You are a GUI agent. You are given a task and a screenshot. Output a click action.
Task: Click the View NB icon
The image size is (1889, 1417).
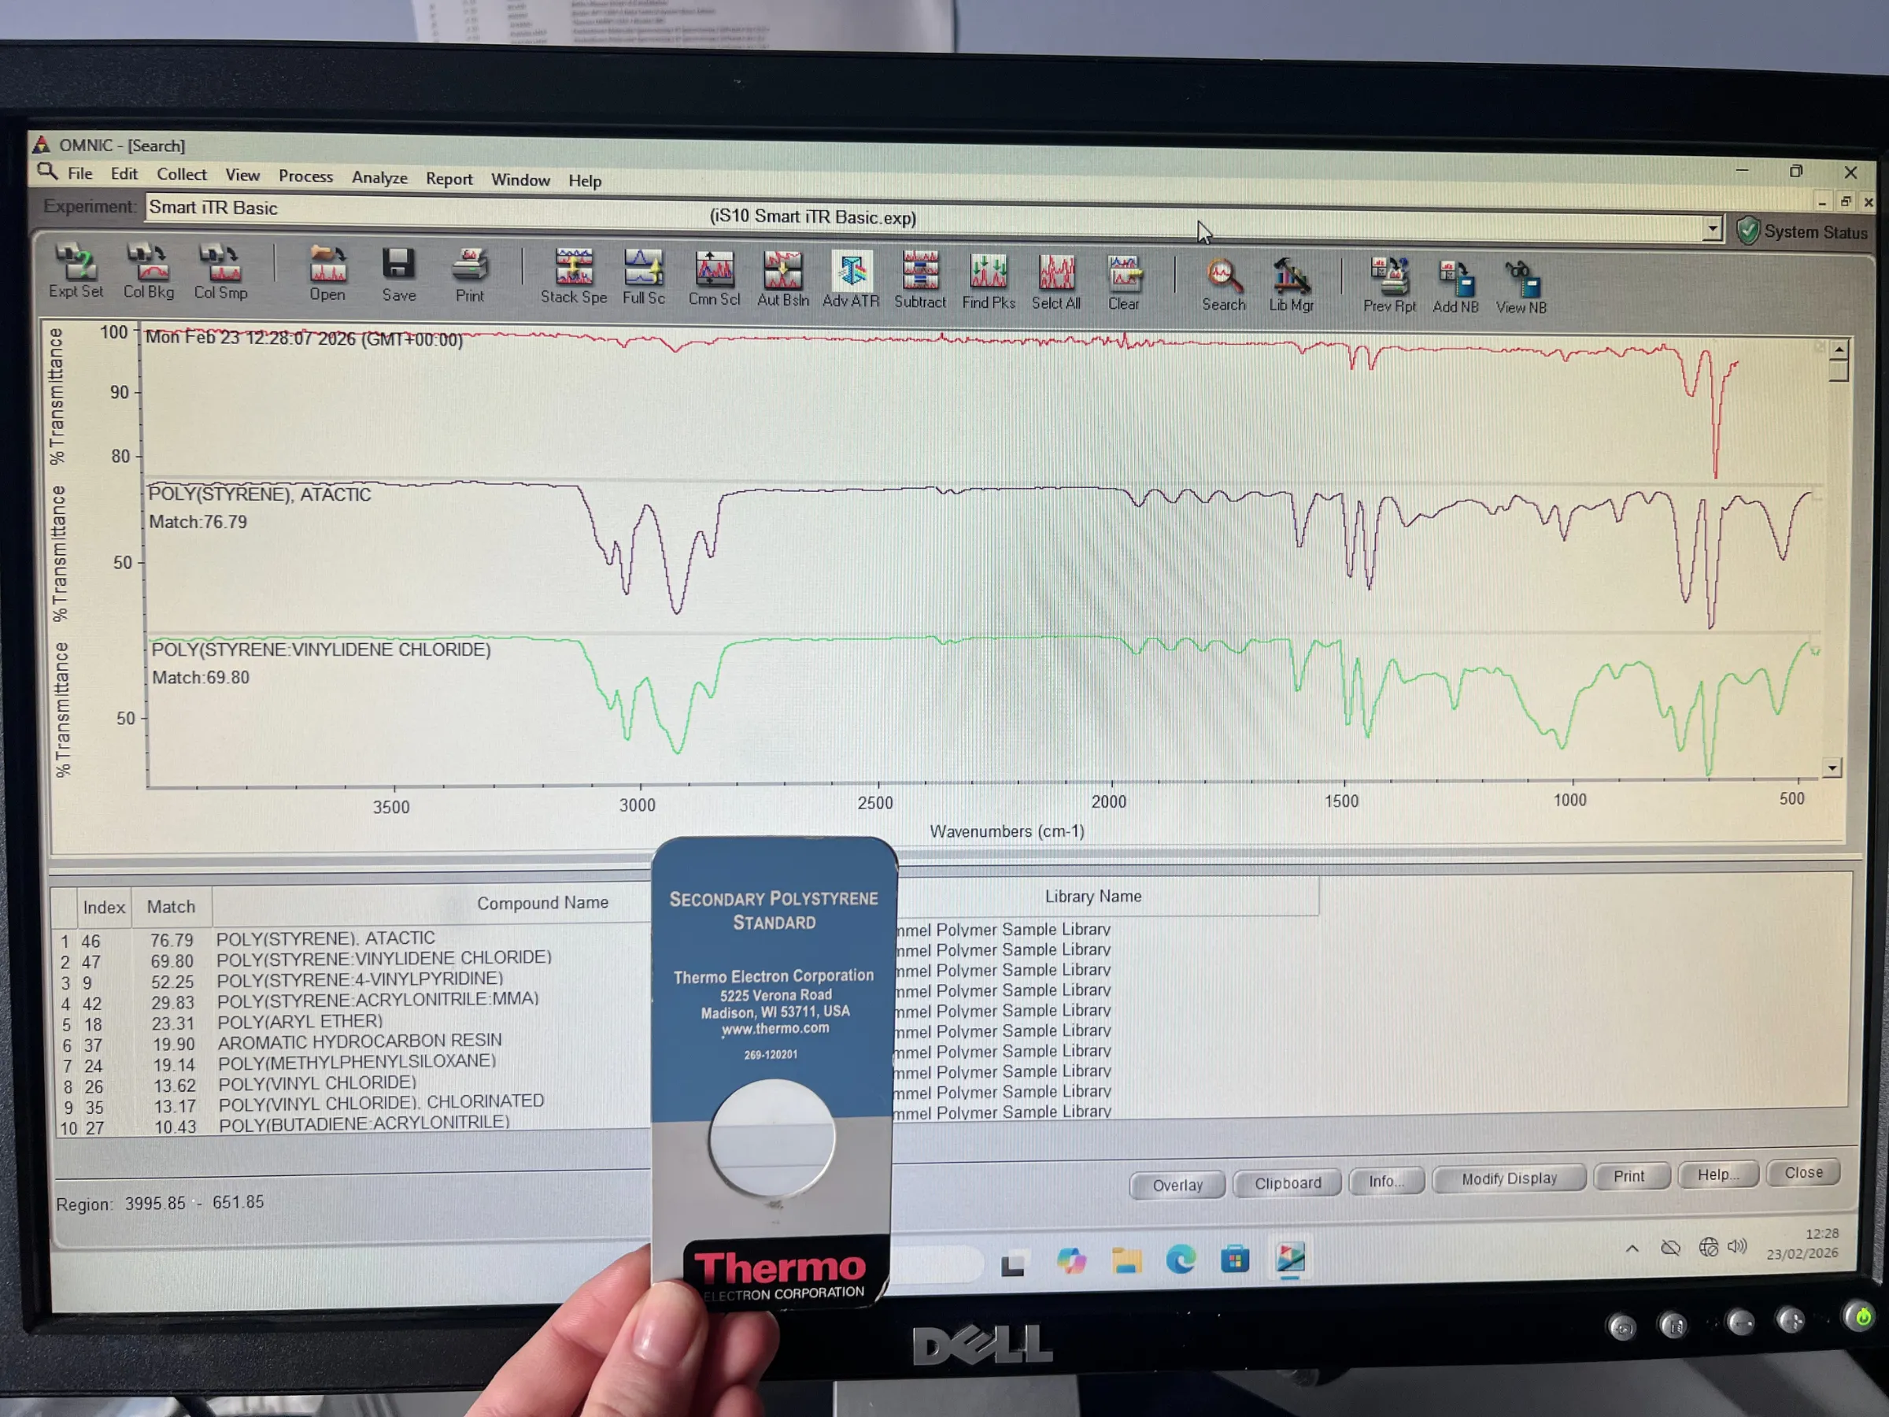(1521, 289)
